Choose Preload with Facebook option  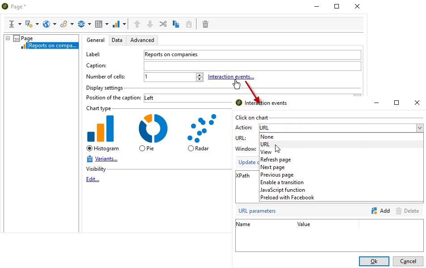coord(341,198)
